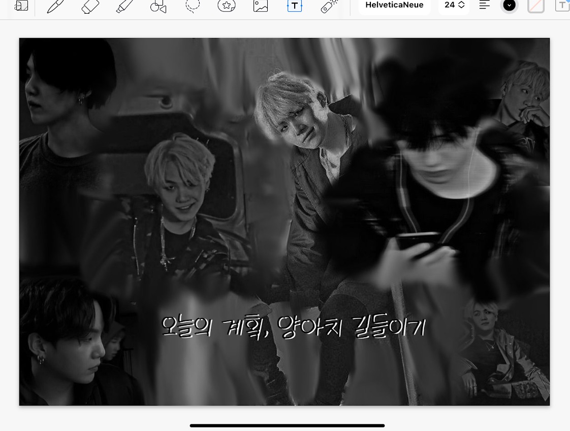
Task: Select the Text box tool
Action: coord(295,6)
